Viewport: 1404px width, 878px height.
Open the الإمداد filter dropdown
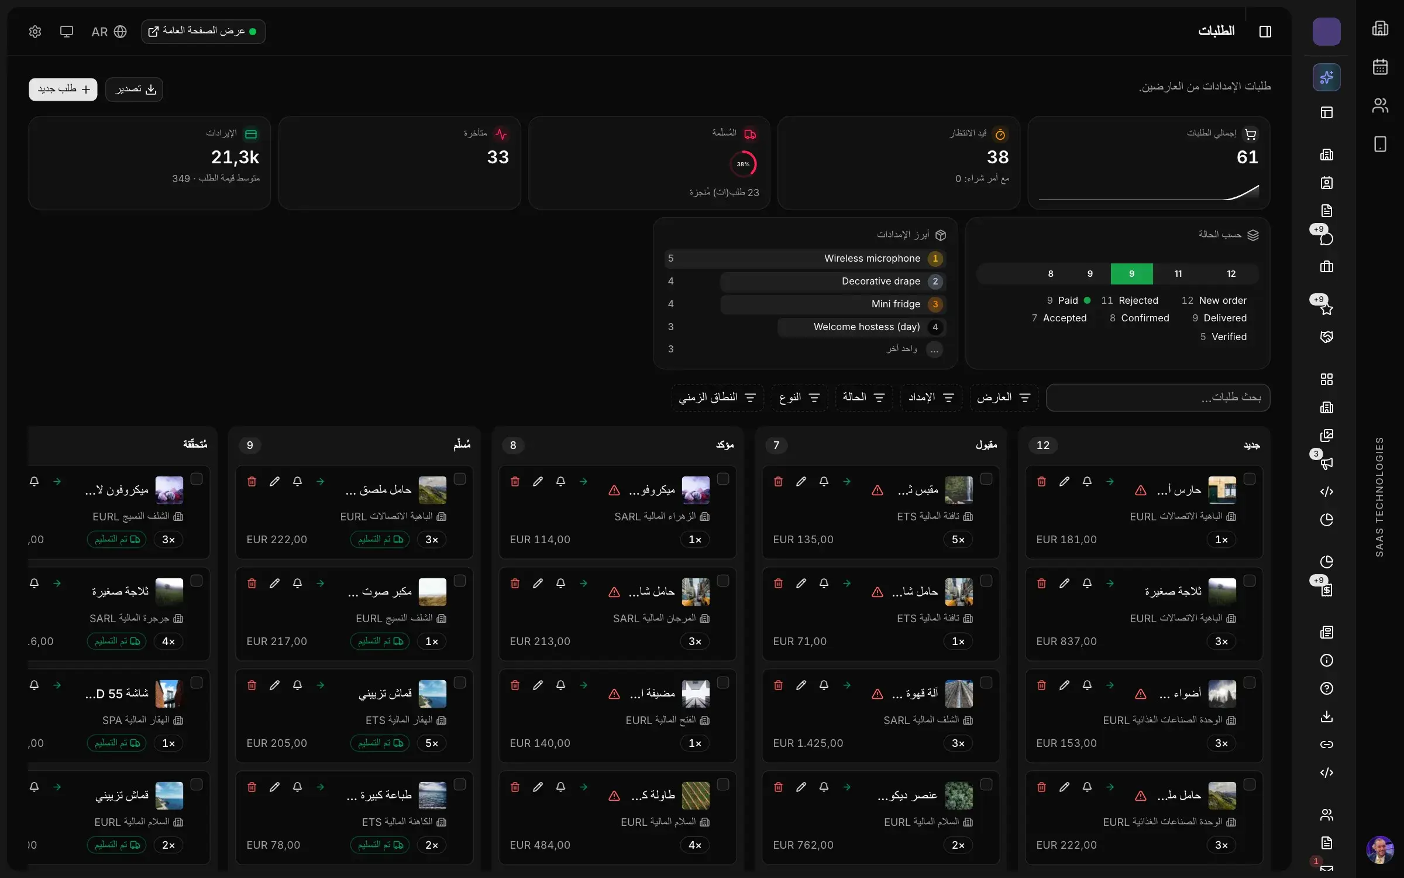[931, 397]
